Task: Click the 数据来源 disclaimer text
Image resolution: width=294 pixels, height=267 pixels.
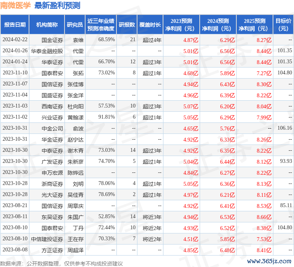Action: 61,264
